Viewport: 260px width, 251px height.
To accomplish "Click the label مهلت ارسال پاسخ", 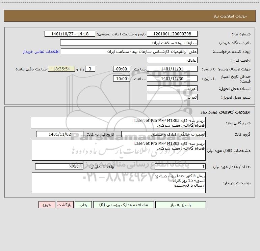I will (x=234, y=69).
